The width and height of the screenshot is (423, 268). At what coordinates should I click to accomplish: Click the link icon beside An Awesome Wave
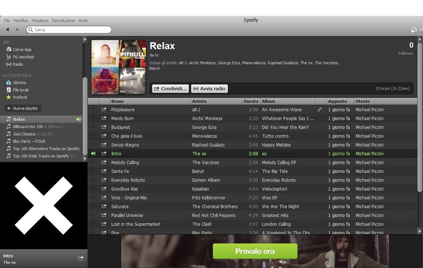point(319,109)
